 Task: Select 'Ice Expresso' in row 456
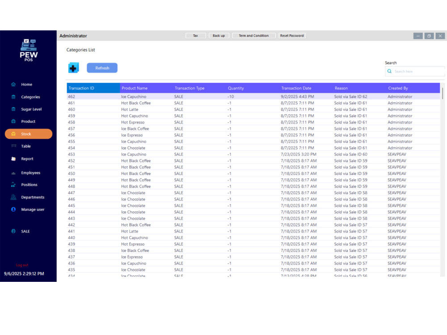132,135
